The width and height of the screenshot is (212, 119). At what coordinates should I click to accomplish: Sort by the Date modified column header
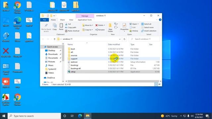(x=118, y=44)
